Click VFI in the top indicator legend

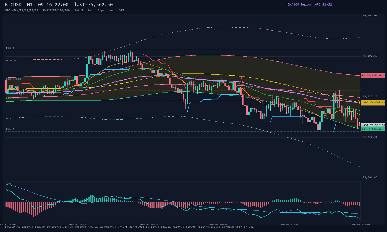122,10
